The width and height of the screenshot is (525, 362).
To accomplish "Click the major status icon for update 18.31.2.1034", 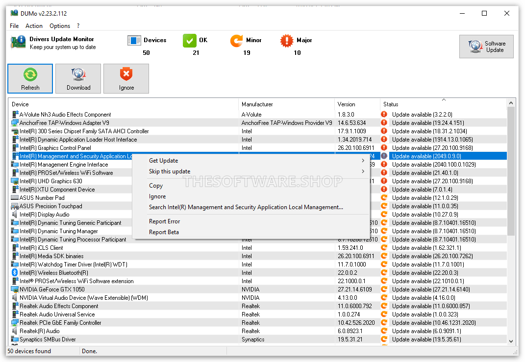I will coord(384,131).
